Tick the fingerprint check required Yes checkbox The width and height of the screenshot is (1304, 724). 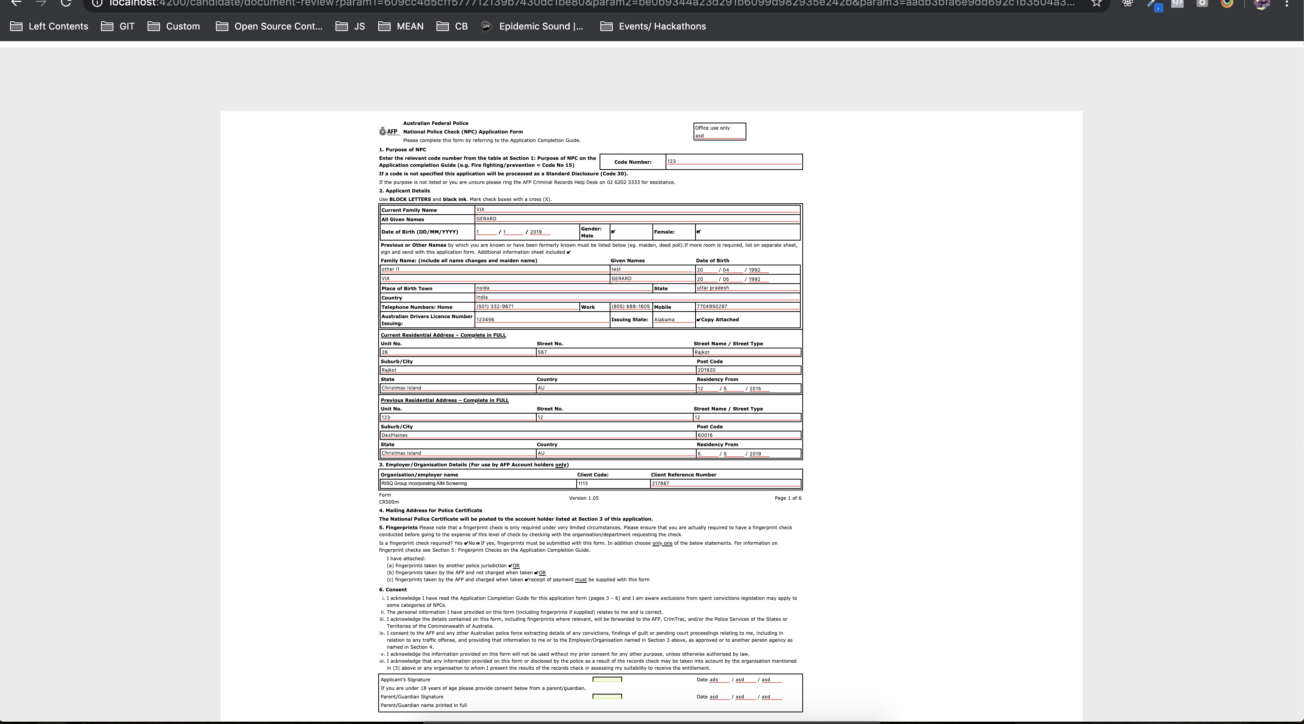click(466, 543)
